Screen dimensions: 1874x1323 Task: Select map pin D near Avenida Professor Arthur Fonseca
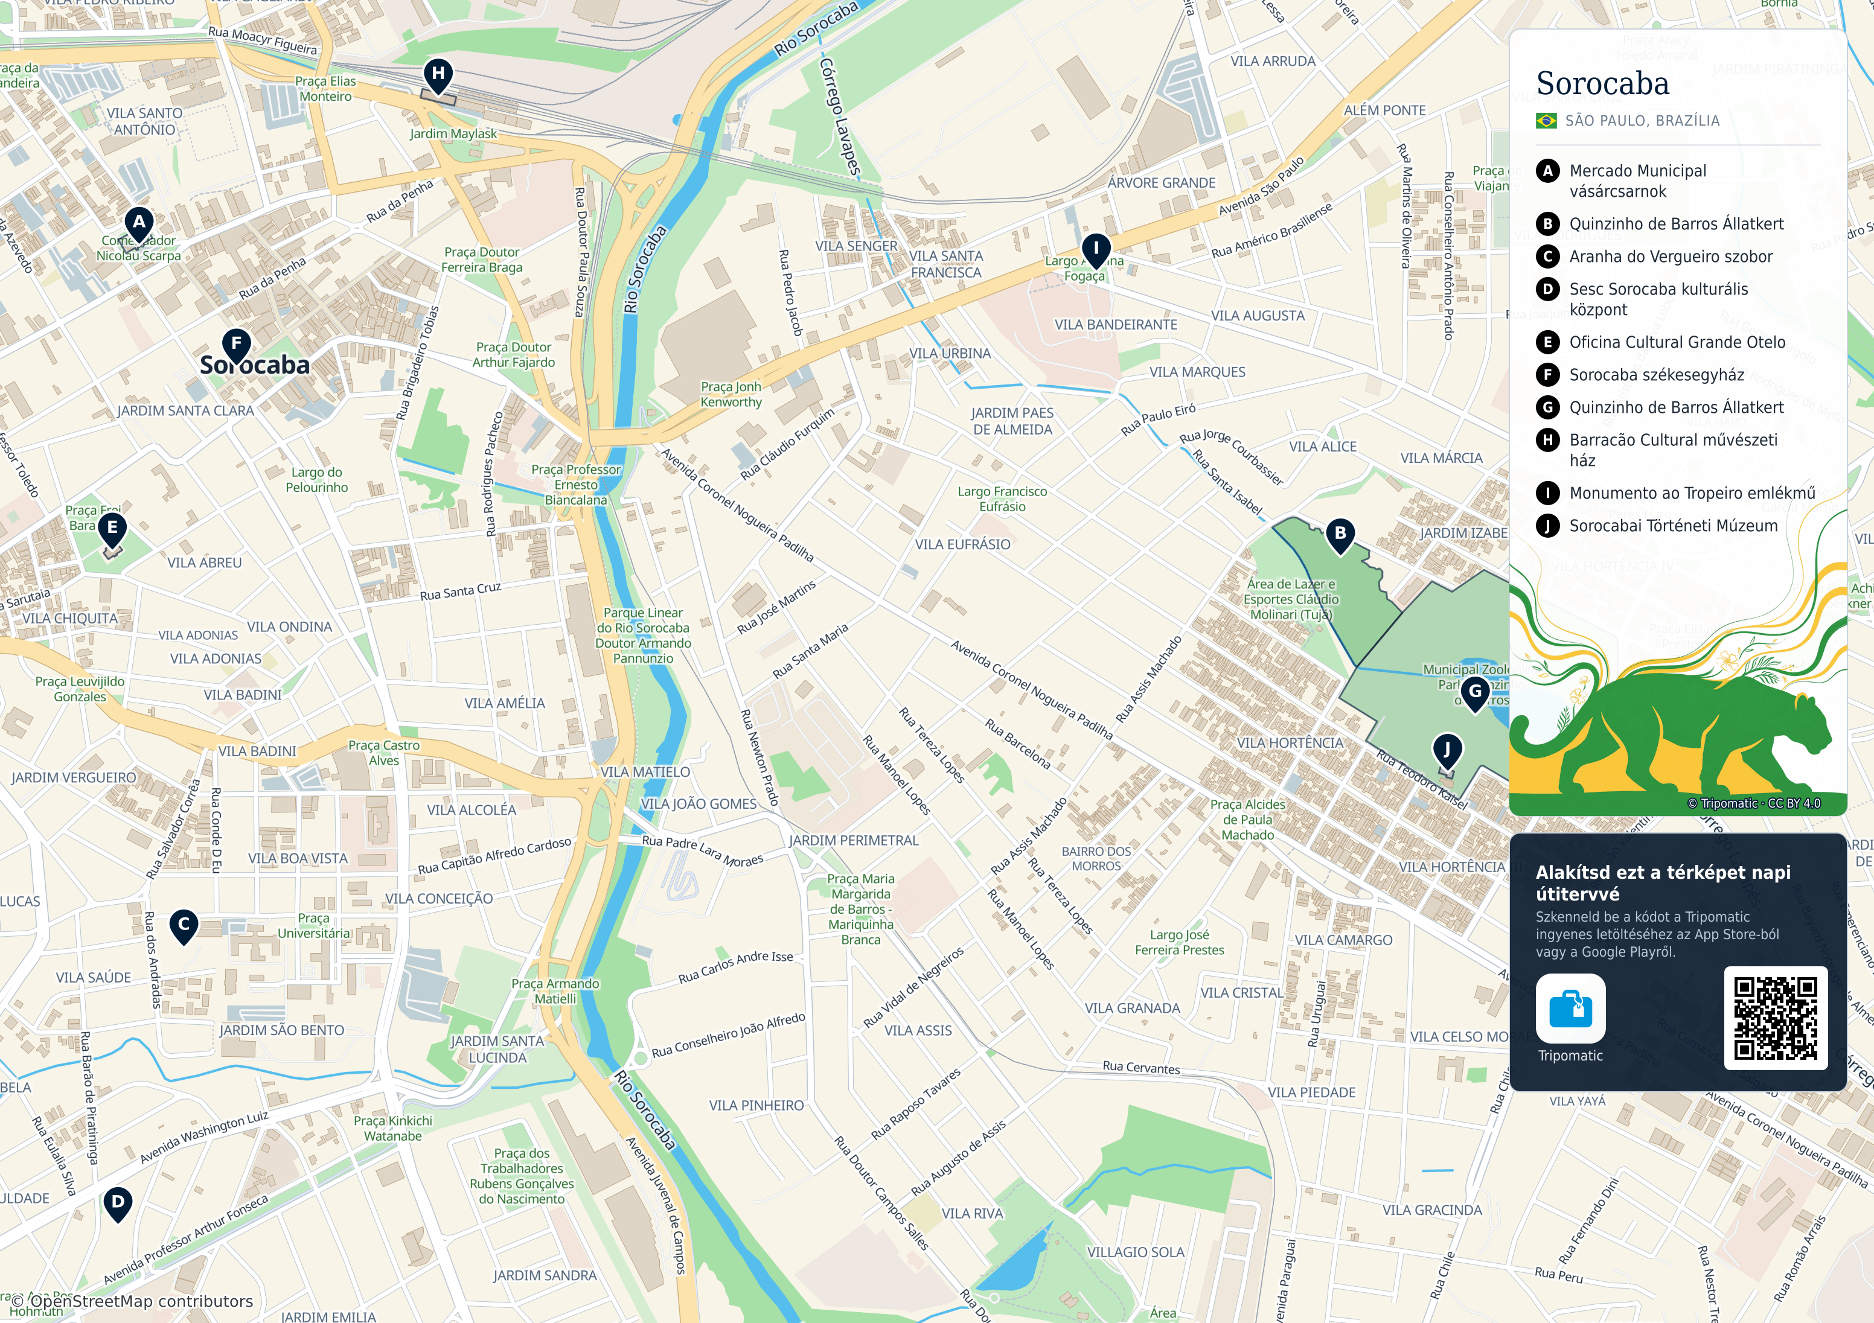118,1204
